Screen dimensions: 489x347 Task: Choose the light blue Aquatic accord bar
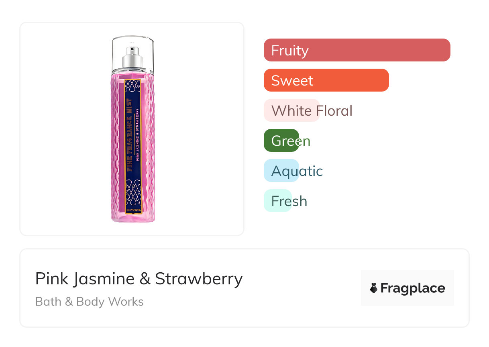281,171
